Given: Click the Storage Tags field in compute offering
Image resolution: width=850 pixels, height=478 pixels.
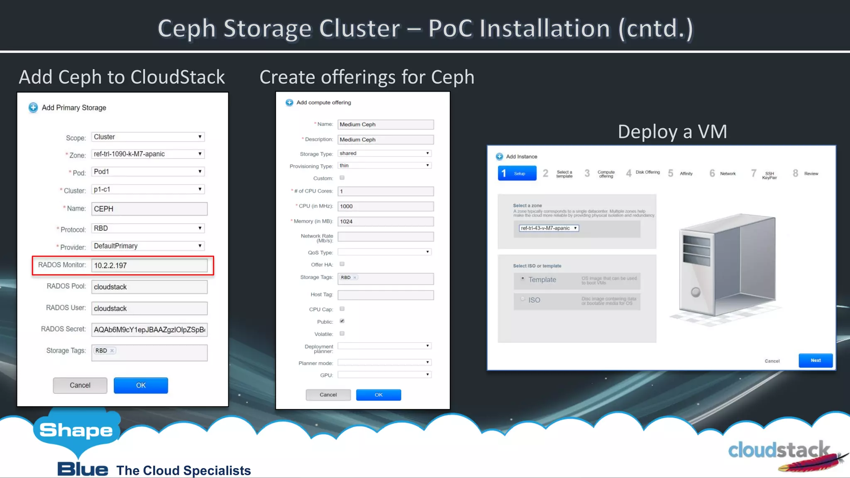Looking at the screenshot, I should click(386, 279).
